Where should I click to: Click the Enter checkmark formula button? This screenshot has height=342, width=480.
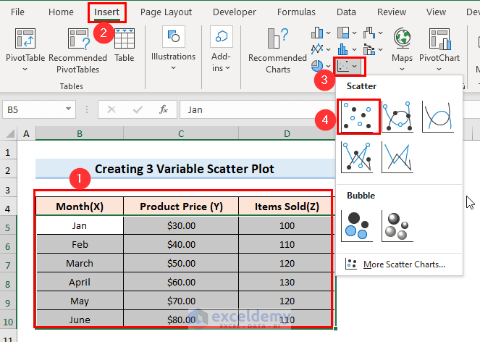(x=138, y=109)
